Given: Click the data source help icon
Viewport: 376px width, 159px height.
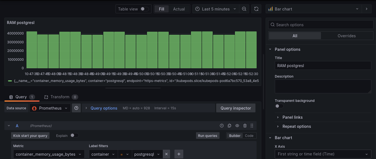Looking at the screenshot, I should tap(77, 108).
